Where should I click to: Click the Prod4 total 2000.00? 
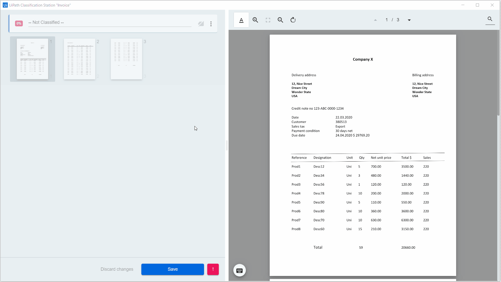click(407, 193)
